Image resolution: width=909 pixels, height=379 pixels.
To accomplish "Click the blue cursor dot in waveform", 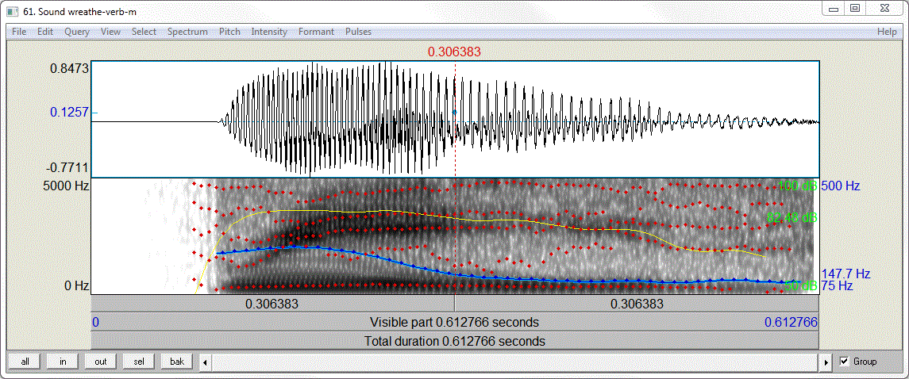I will (455, 113).
